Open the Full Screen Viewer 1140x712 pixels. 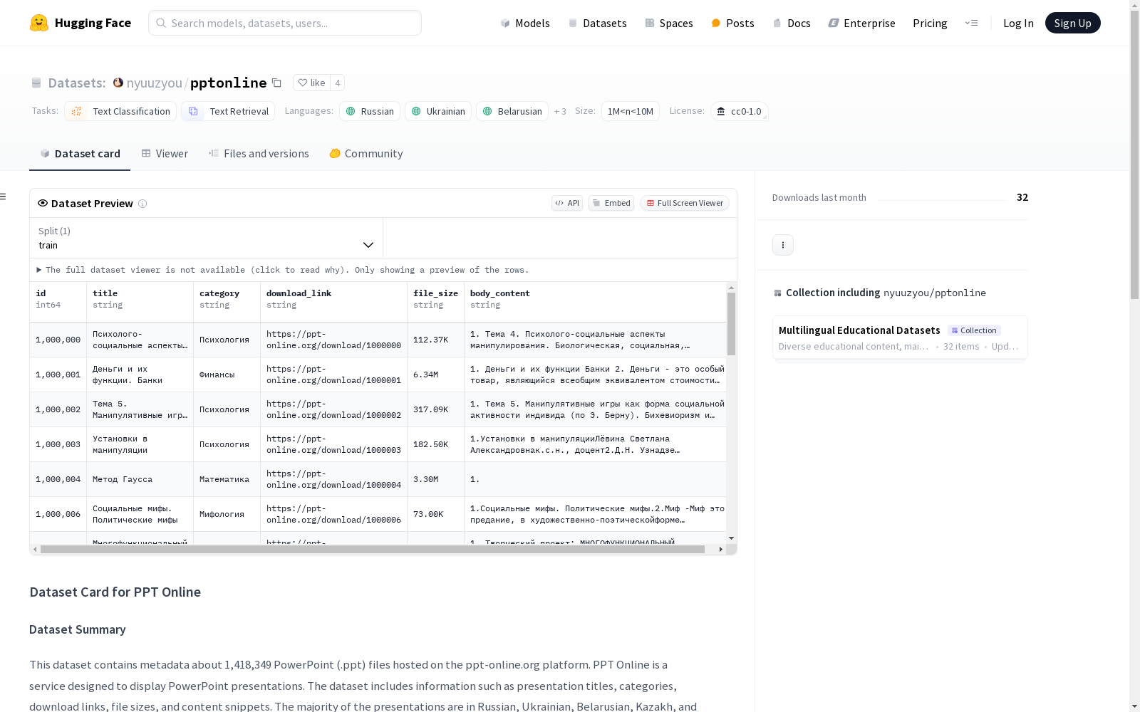click(685, 203)
